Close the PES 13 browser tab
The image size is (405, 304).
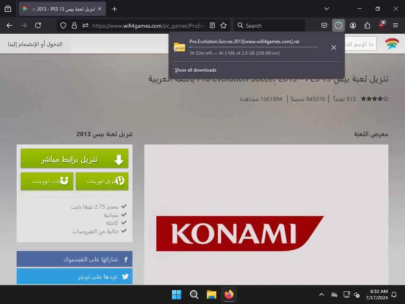tap(100, 9)
